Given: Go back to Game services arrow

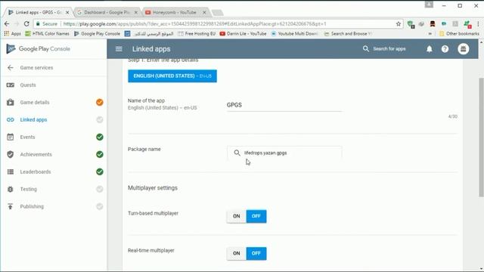Looking at the screenshot, I should [x=10, y=67].
